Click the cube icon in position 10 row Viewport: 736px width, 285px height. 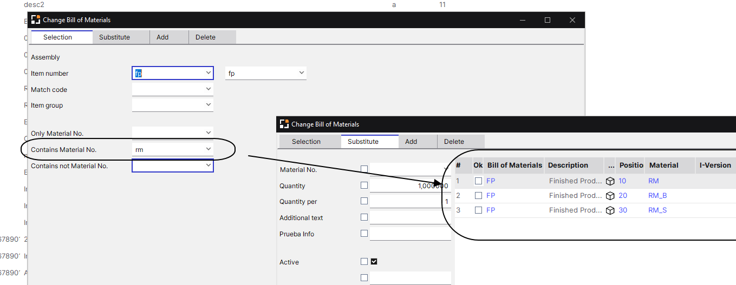coord(610,181)
